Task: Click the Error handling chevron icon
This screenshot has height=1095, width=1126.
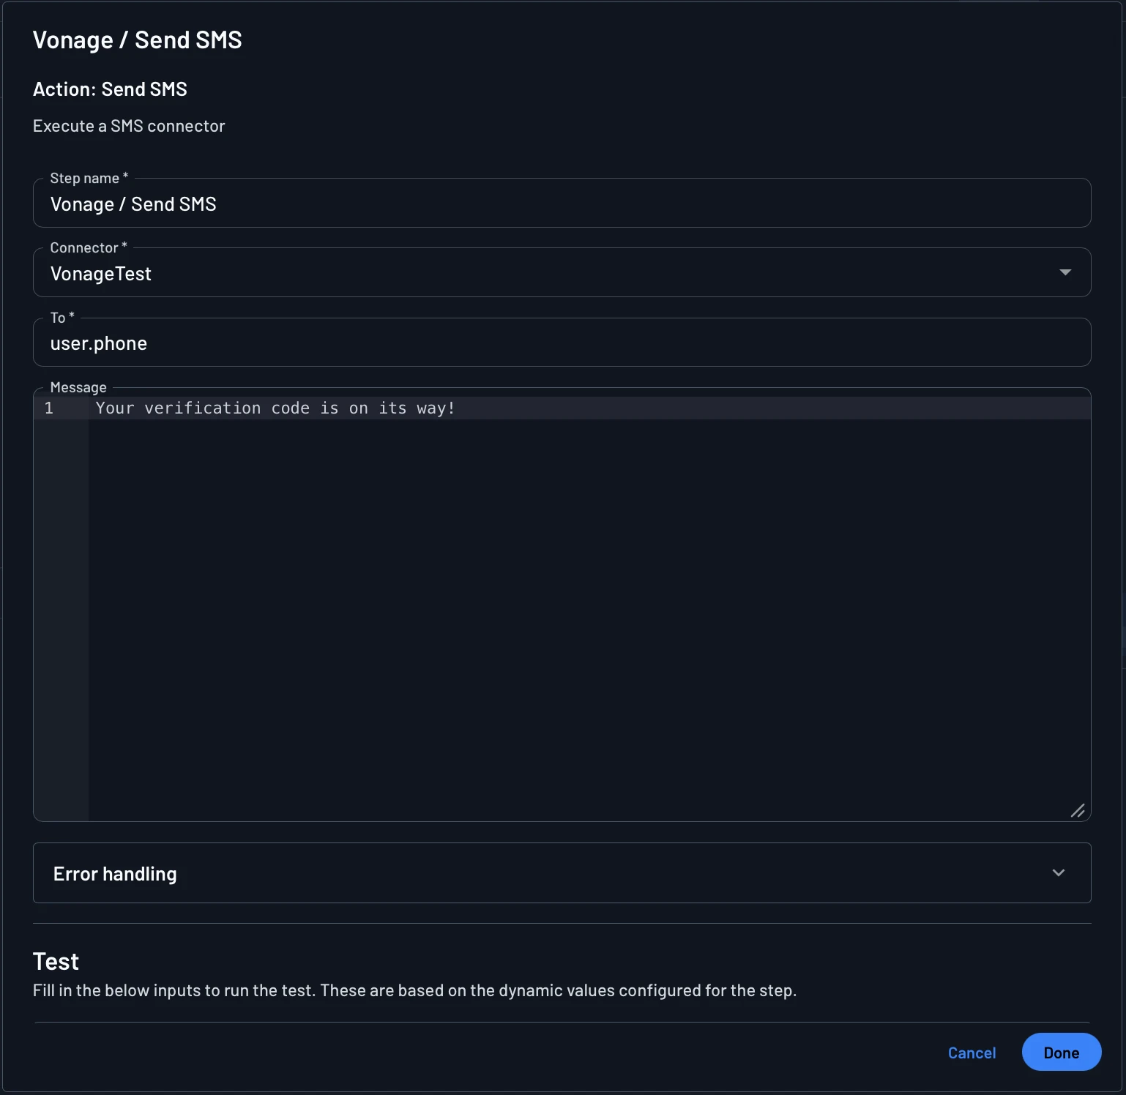Action: 1059,872
